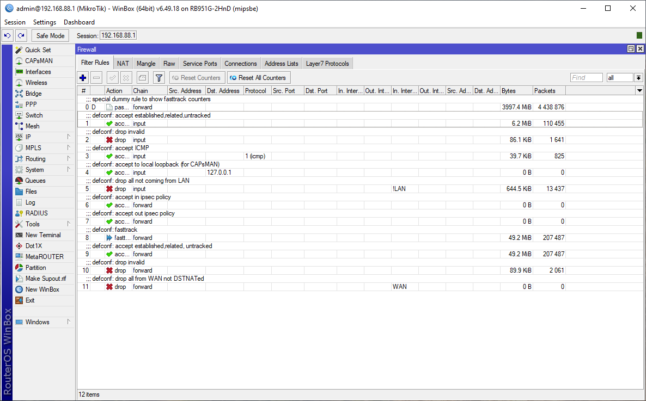This screenshot has height=401, width=646.
Task: Open the Session menu
Action: pyautogui.click(x=15, y=22)
